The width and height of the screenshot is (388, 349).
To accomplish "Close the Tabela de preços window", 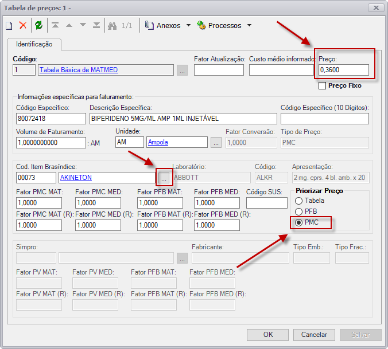I will [376, 8].
